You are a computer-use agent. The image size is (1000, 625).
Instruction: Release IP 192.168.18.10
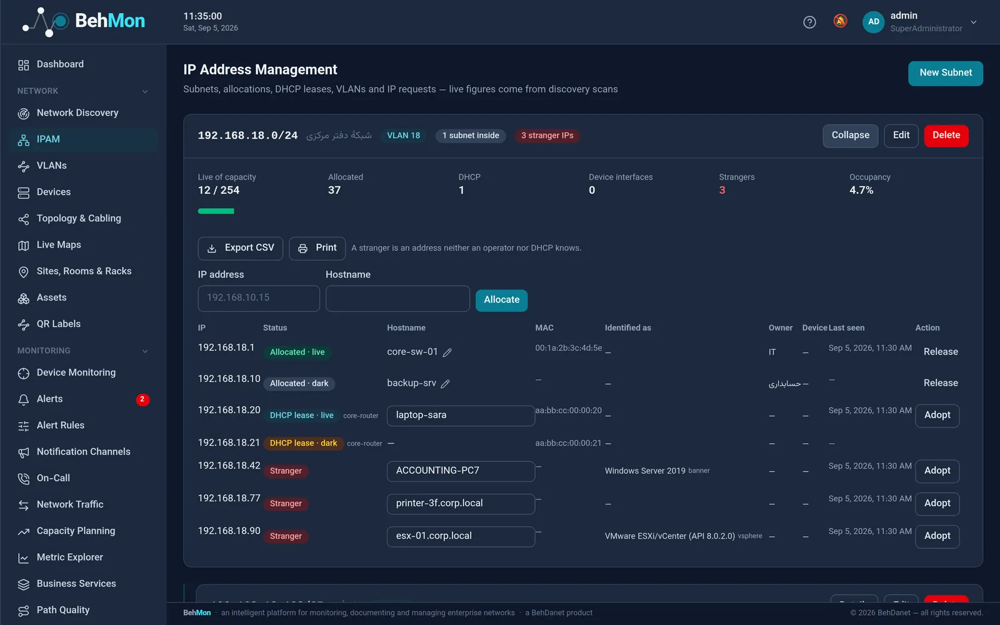[941, 383]
